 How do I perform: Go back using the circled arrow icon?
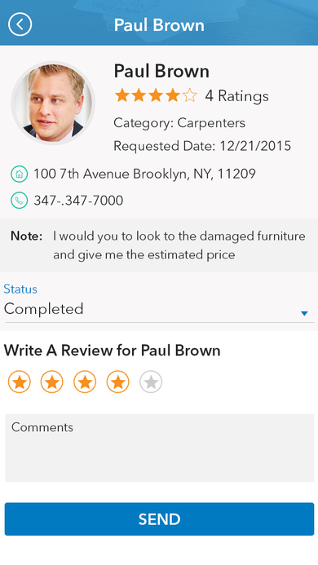click(x=20, y=24)
